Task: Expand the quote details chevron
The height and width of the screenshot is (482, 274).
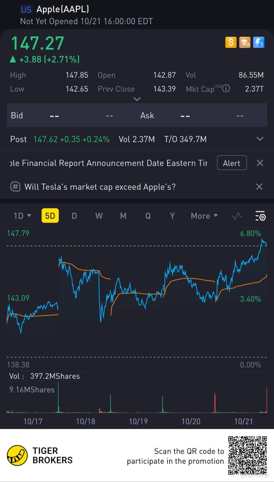Action: pyautogui.click(x=137, y=99)
